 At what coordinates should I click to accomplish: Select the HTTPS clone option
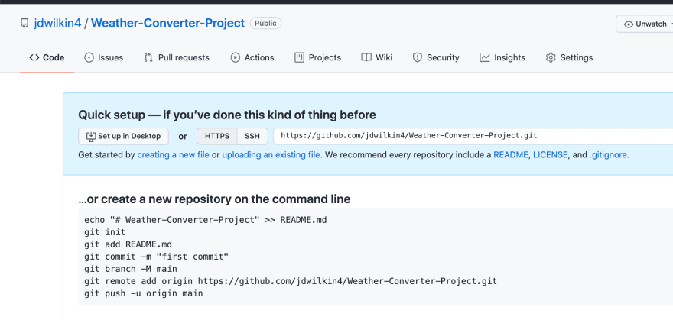pyautogui.click(x=217, y=136)
